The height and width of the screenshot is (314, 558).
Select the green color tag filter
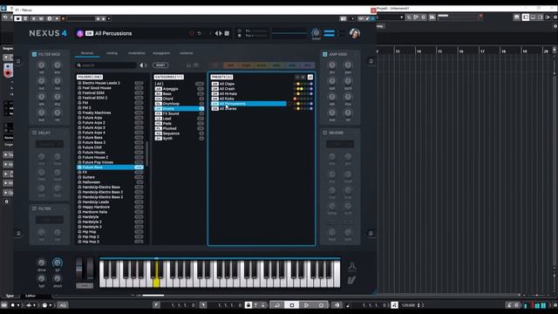[x=276, y=65]
